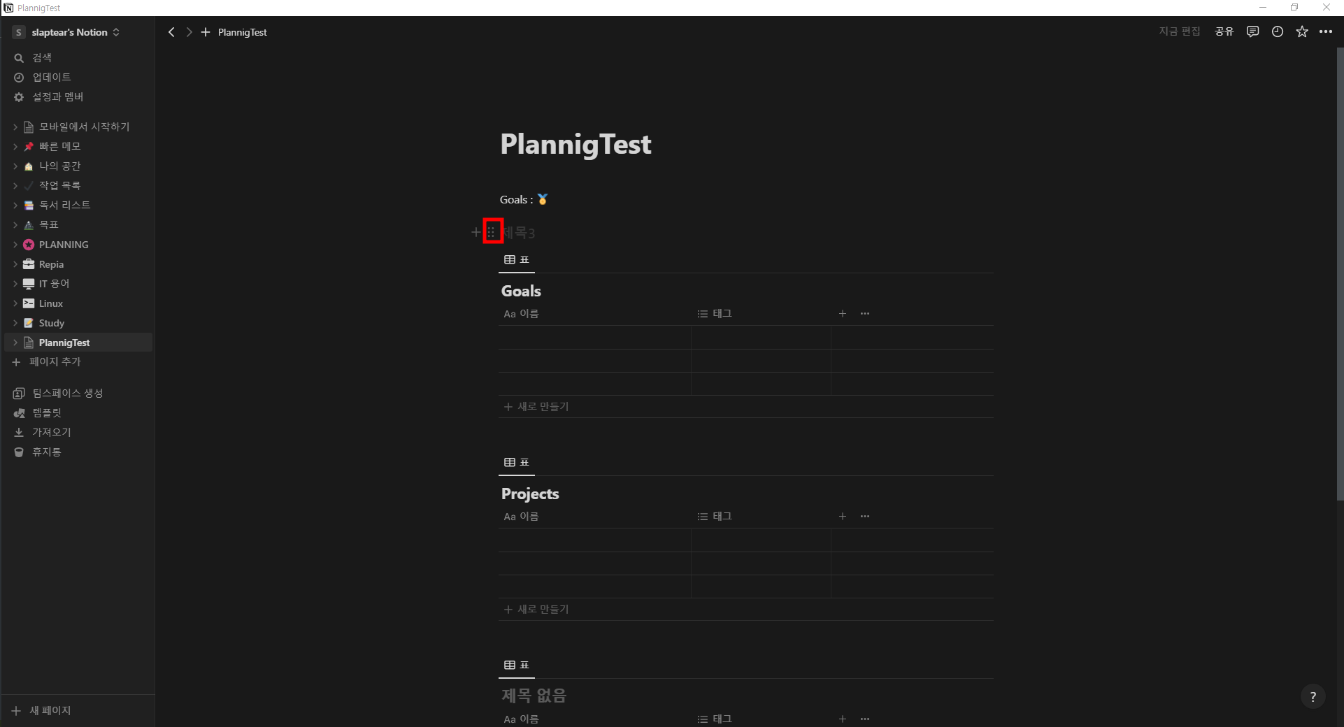The image size is (1344, 727).
Task: Open page update history clock icon
Action: 1277,31
